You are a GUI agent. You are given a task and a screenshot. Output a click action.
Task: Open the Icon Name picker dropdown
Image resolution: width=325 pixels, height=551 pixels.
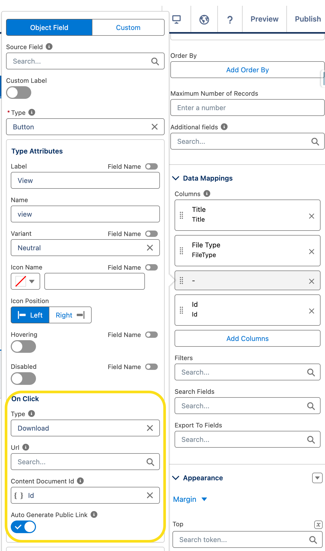tap(25, 281)
